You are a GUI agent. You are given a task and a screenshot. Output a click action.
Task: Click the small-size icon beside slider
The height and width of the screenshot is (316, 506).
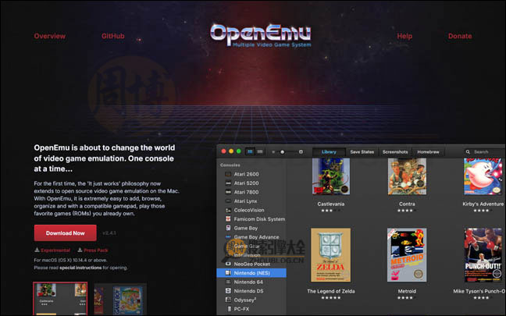pyautogui.click(x=273, y=152)
